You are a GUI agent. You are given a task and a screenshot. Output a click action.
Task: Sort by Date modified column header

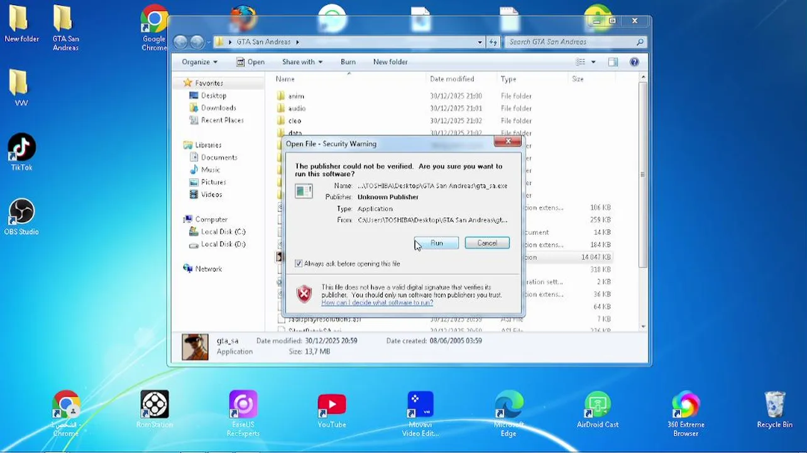[x=461, y=79]
